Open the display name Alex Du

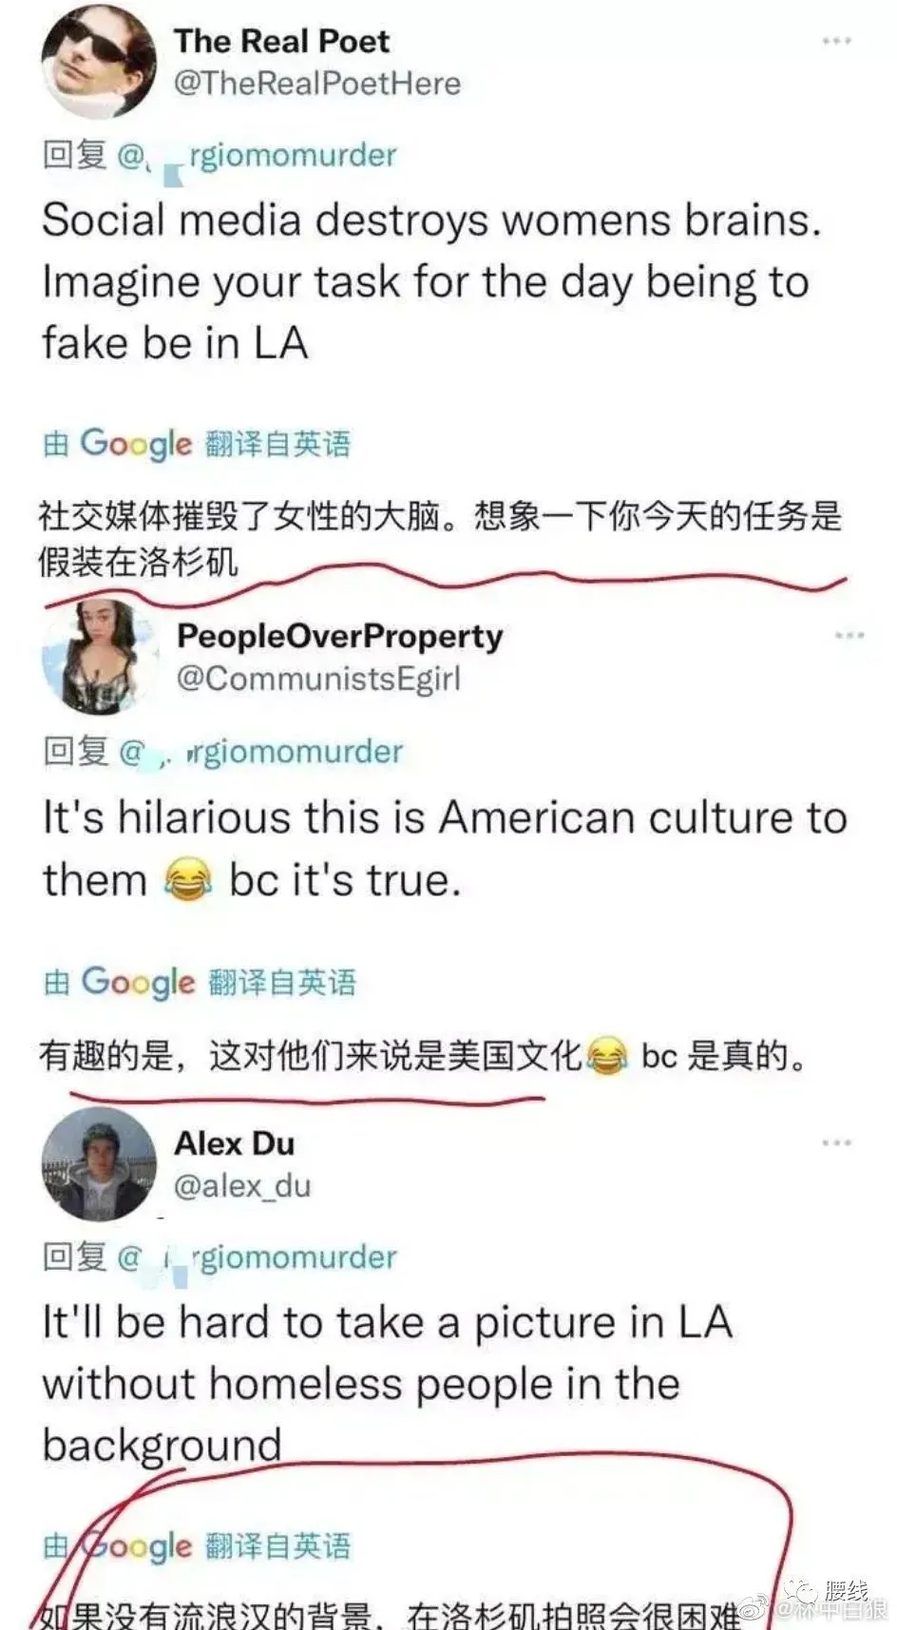[x=234, y=1142]
